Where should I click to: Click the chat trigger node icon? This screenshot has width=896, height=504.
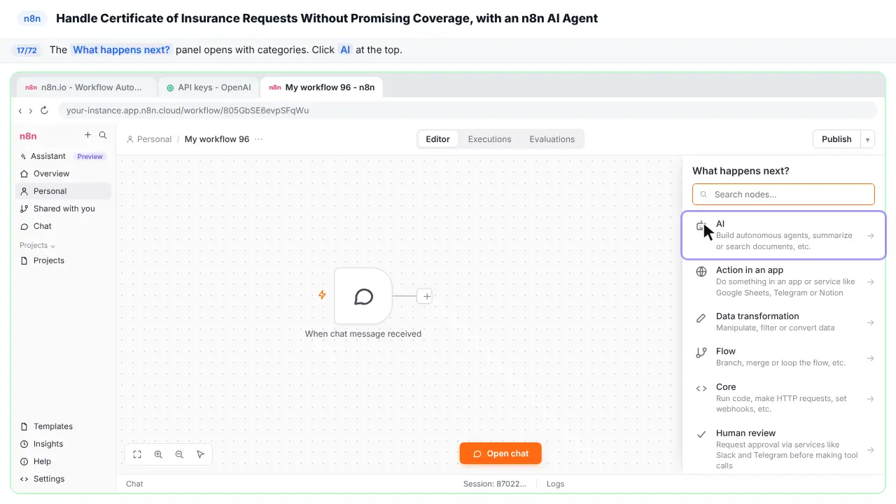[363, 296]
